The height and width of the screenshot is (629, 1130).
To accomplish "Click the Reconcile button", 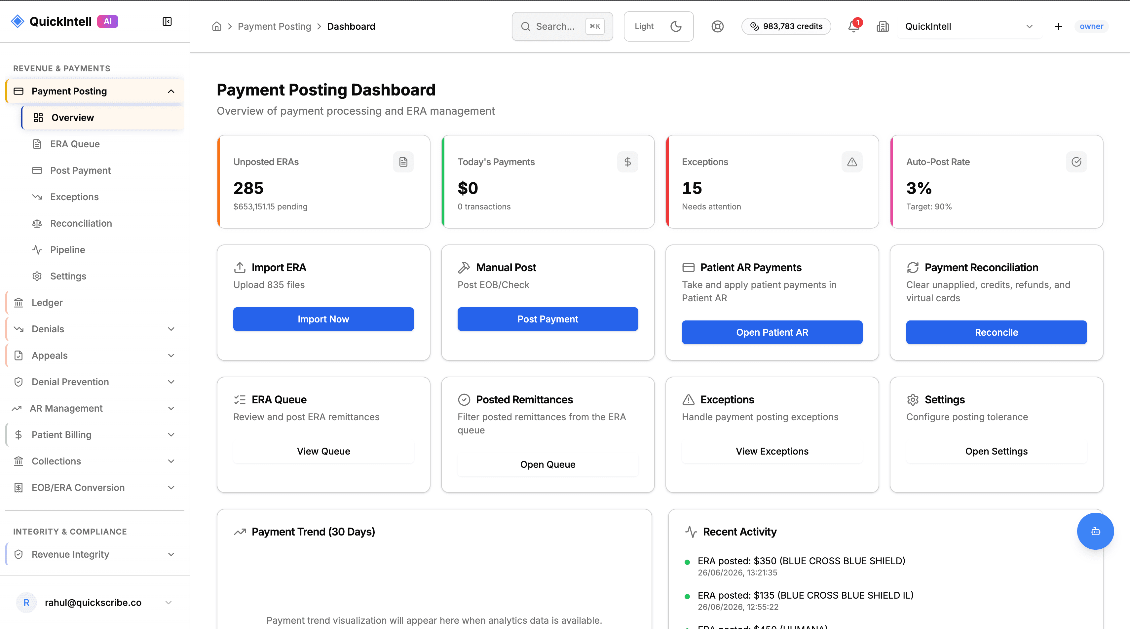I will 996,332.
